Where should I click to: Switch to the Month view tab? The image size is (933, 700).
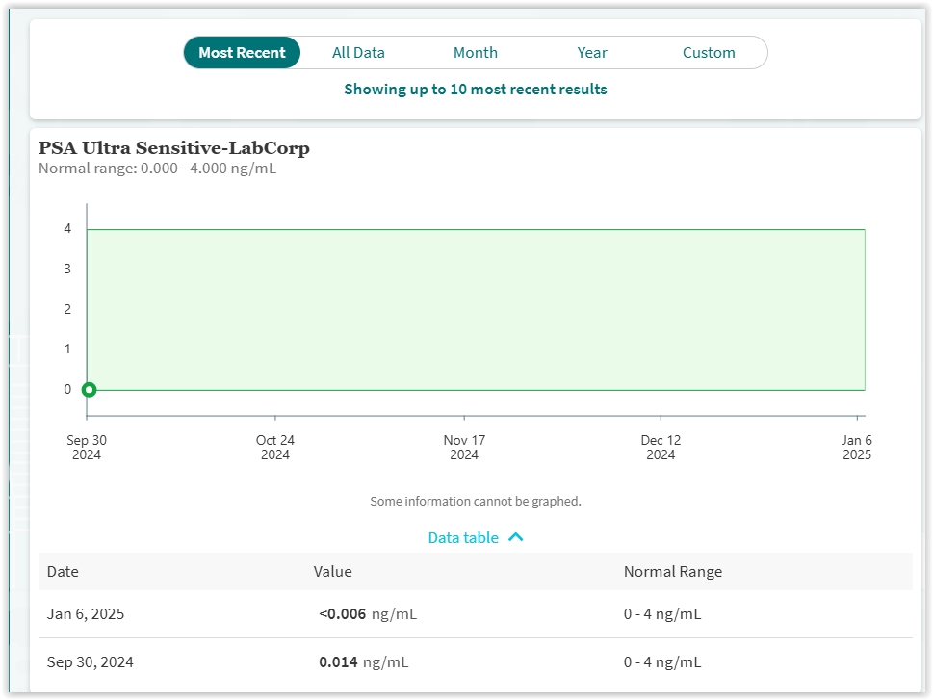point(475,52)
